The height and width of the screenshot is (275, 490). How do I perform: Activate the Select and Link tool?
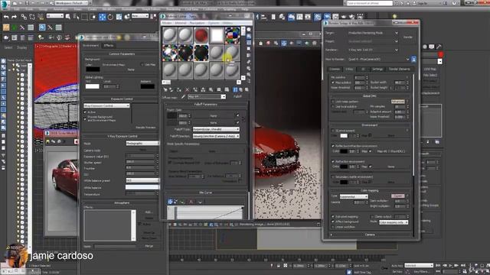pyautogui.click(x=24, y=17)
